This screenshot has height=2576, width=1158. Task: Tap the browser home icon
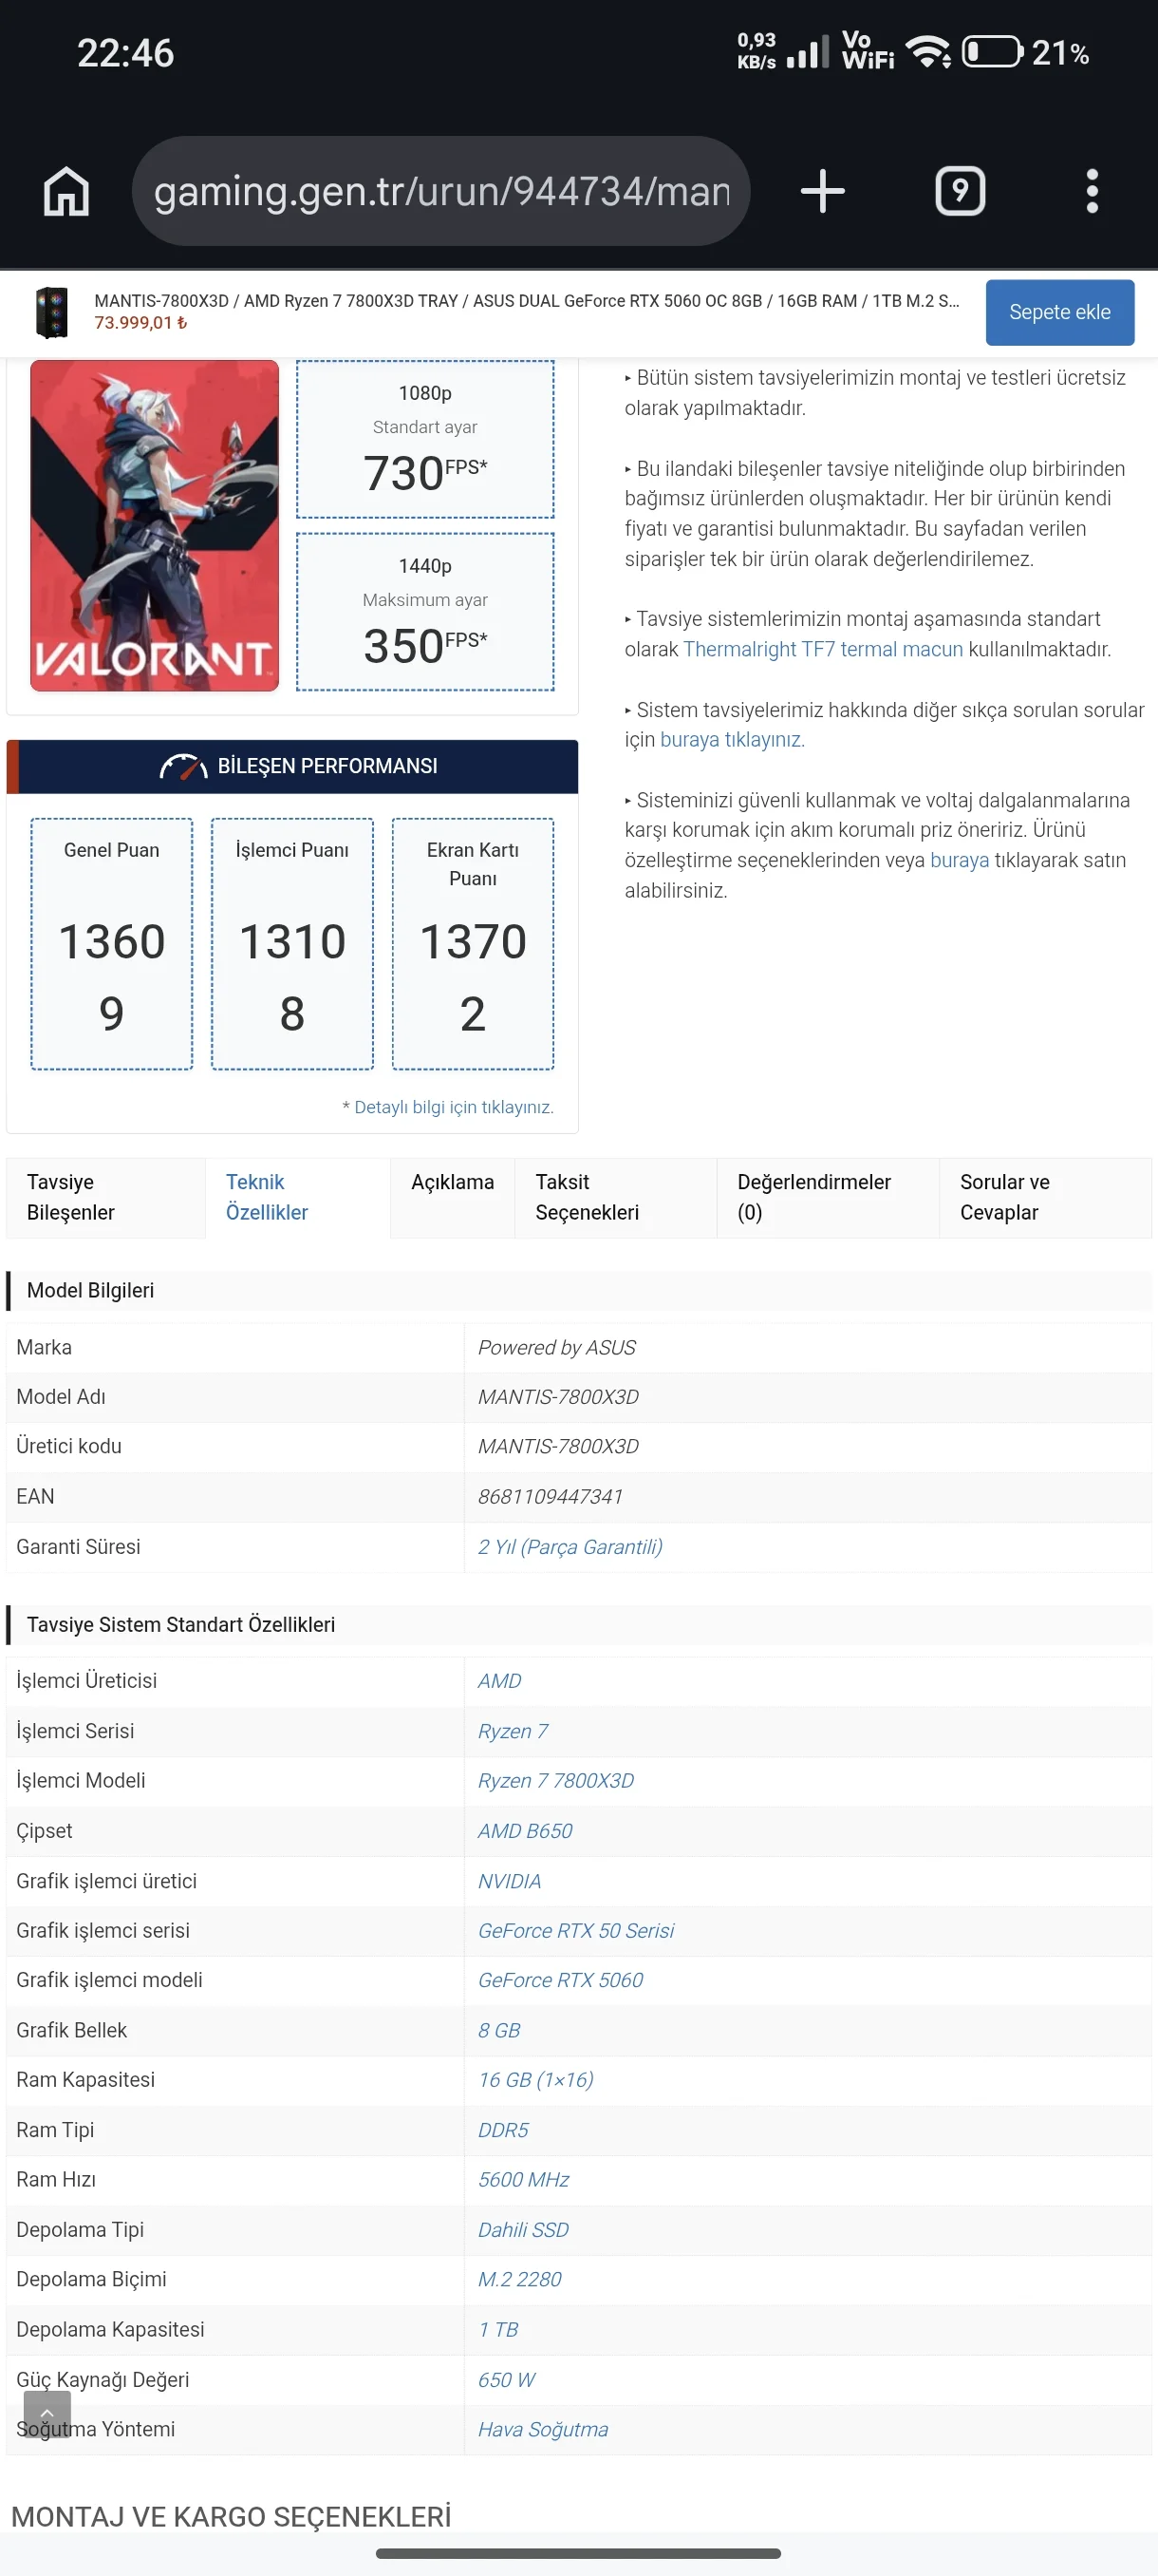click(x=65, y=190)
